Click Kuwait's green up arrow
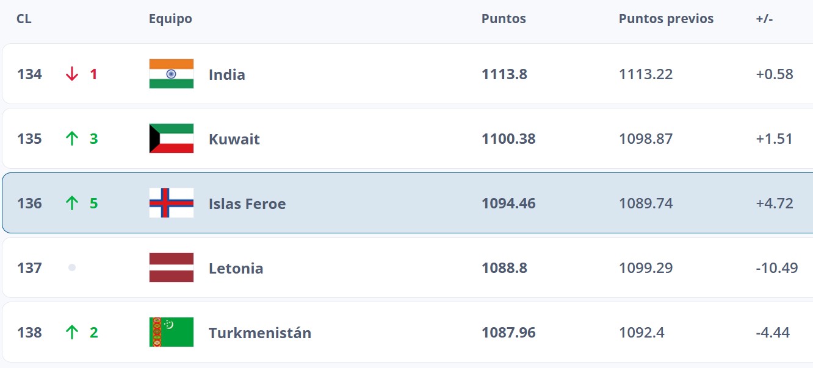This screenshot has width=813, height=368. point(72,139)
